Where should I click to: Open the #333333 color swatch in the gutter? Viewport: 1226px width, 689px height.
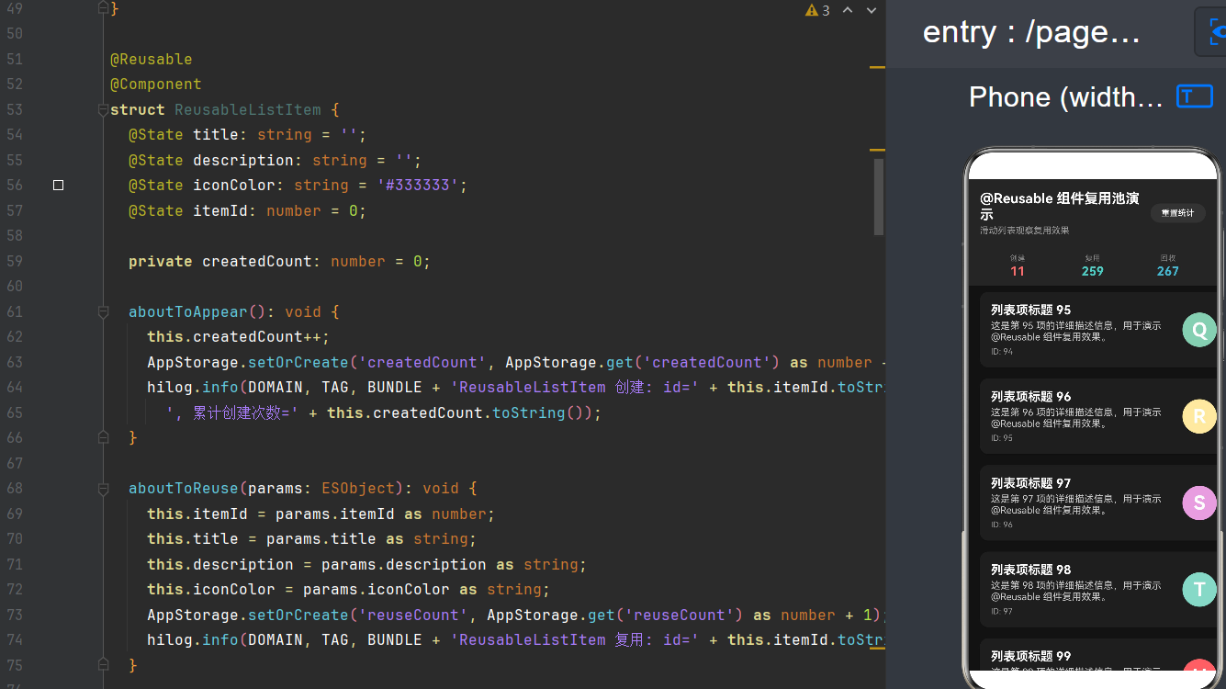pyautogui.click(x=59, y=186)
